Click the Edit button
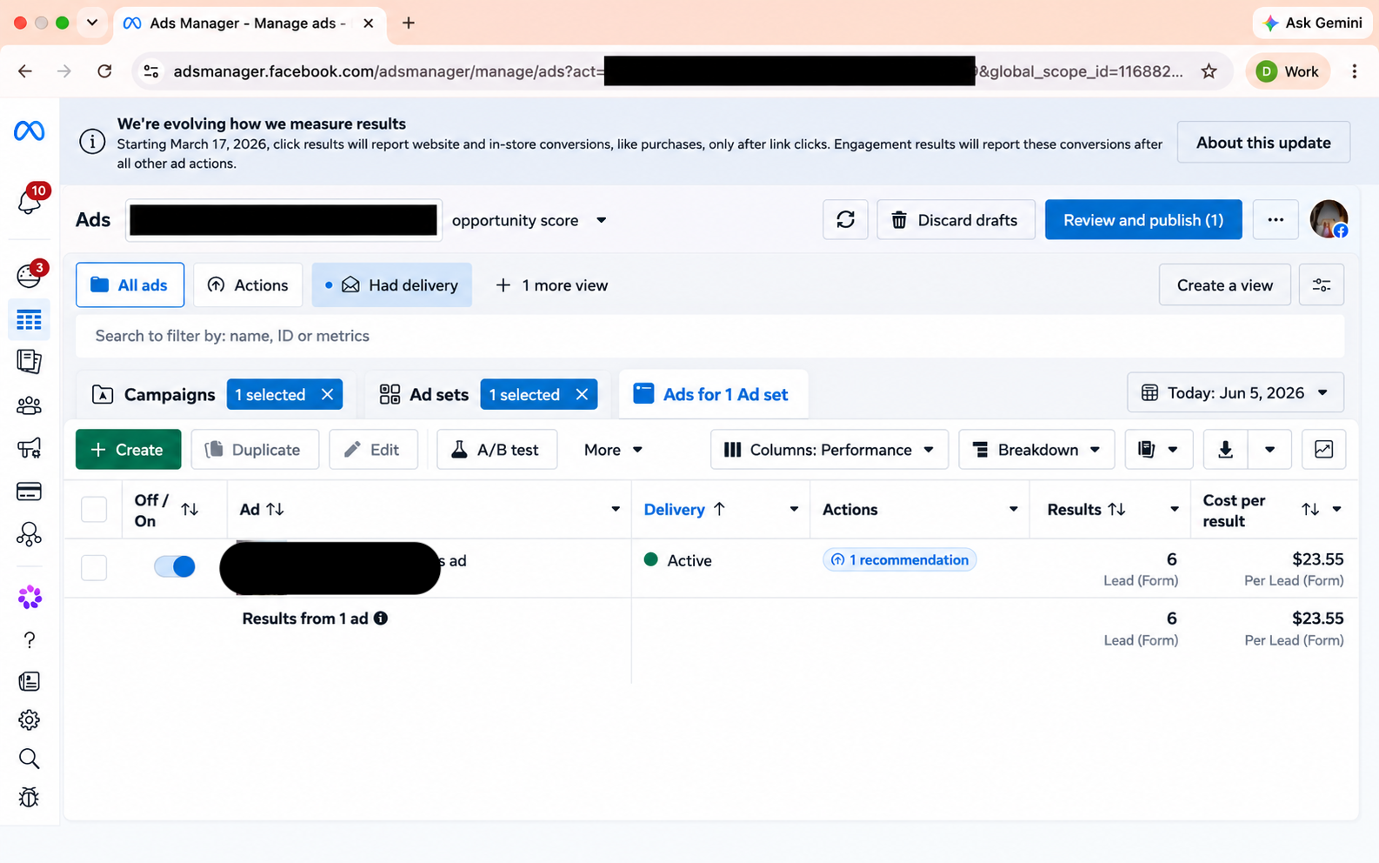Image resolution: width=1379 pixels, height=863 pixels. click(x=373, y=449)
